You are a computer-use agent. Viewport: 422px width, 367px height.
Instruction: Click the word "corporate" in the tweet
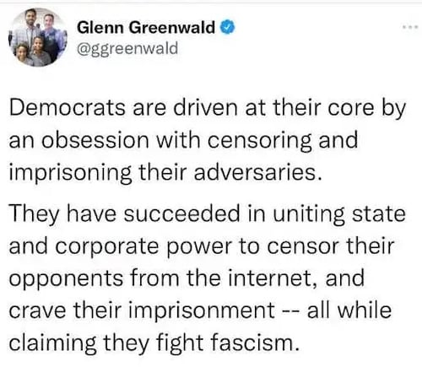[106, 246]
